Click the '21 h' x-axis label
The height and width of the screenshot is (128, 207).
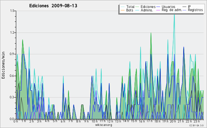(181, 121)
